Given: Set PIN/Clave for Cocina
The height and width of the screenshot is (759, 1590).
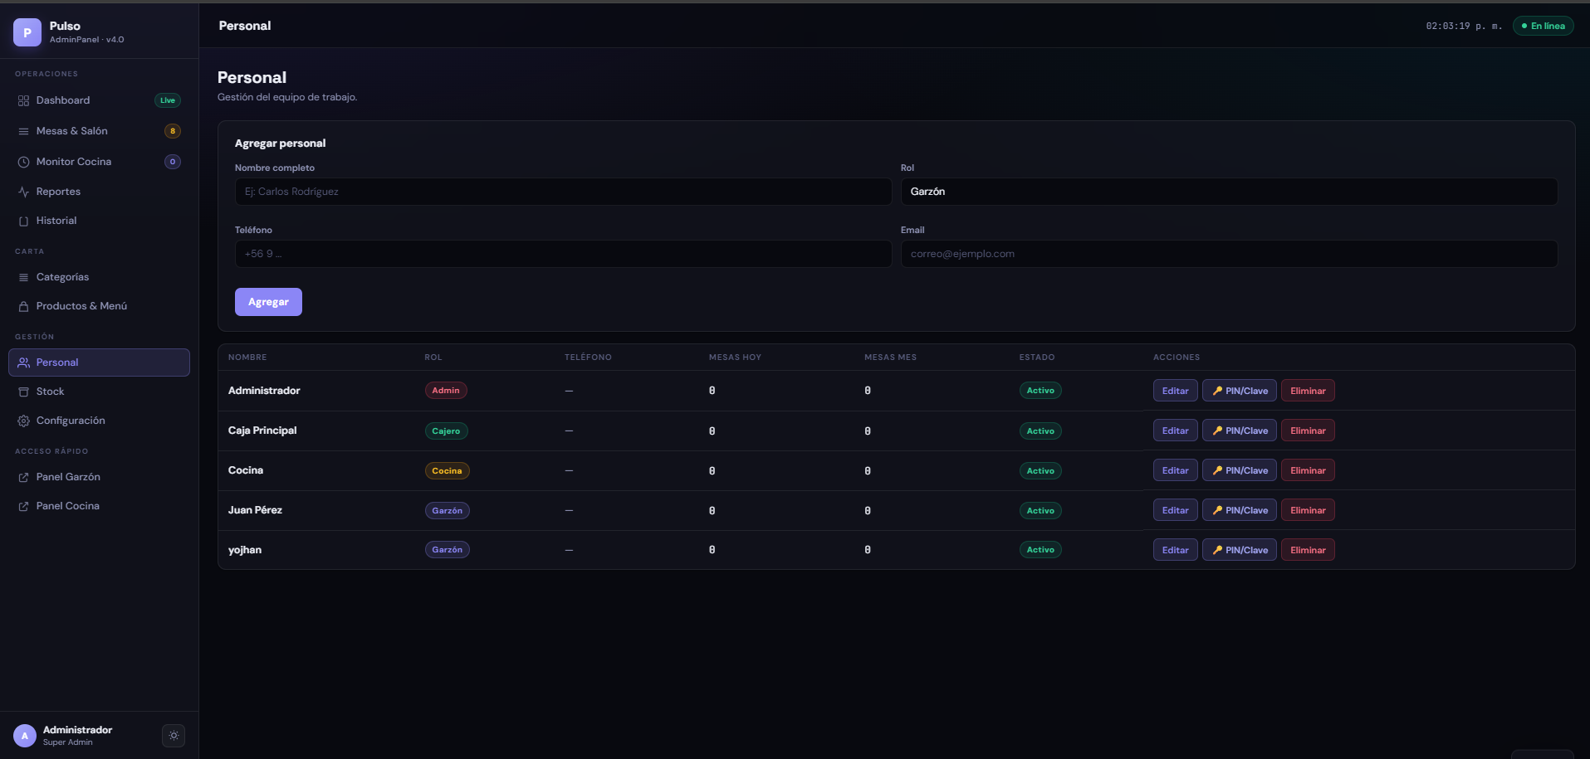Looking at the screenshot, I should [1240, 470].
